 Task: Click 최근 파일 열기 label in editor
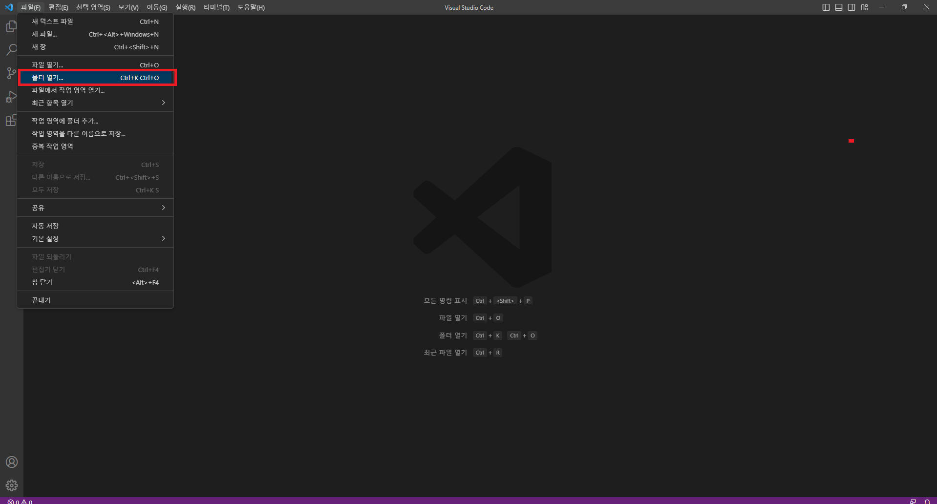(x=445, y=353)
